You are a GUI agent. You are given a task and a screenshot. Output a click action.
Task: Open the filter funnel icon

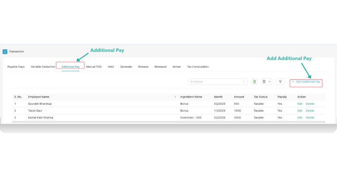pos(280,82)
